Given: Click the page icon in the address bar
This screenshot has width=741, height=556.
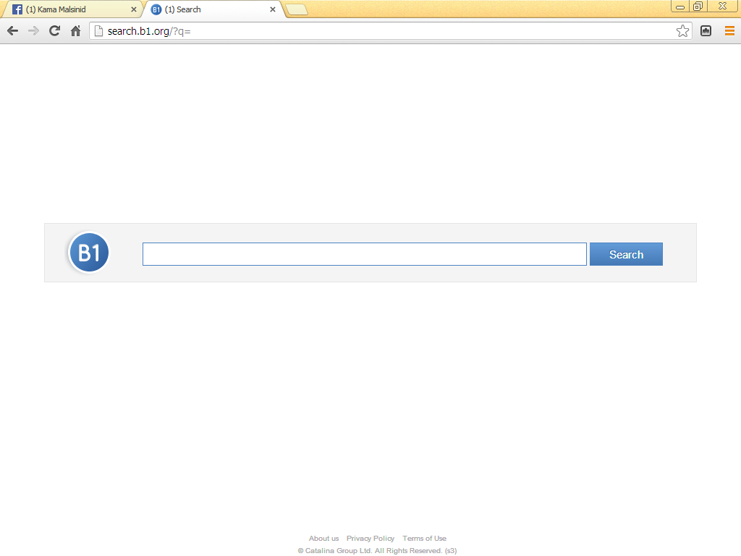Looking at the screenshot, I should pos(98,31).
